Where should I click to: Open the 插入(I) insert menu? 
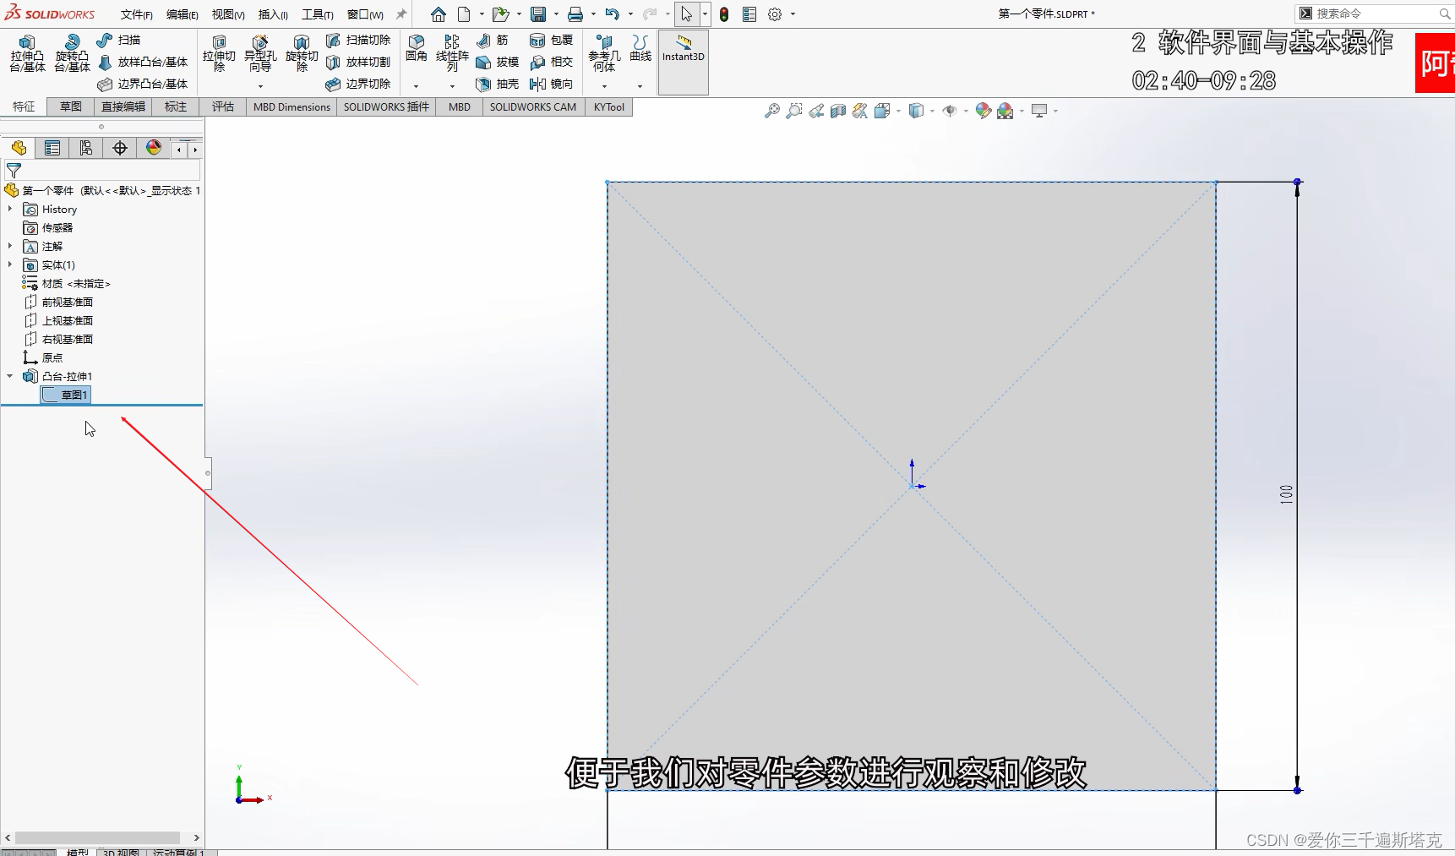[x=273, y=14]
